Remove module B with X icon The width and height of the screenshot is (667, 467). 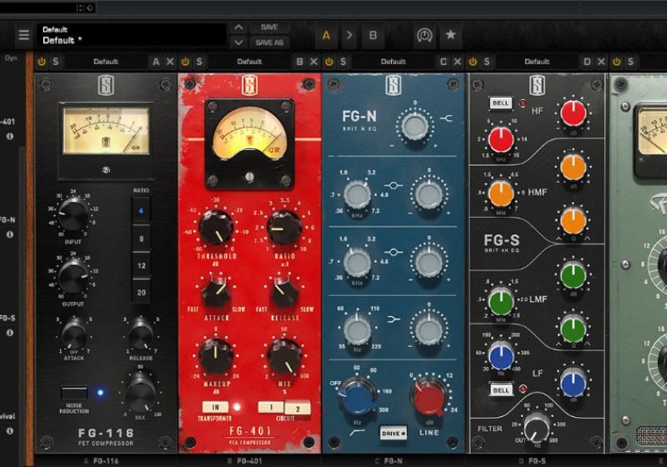point(314,62)
